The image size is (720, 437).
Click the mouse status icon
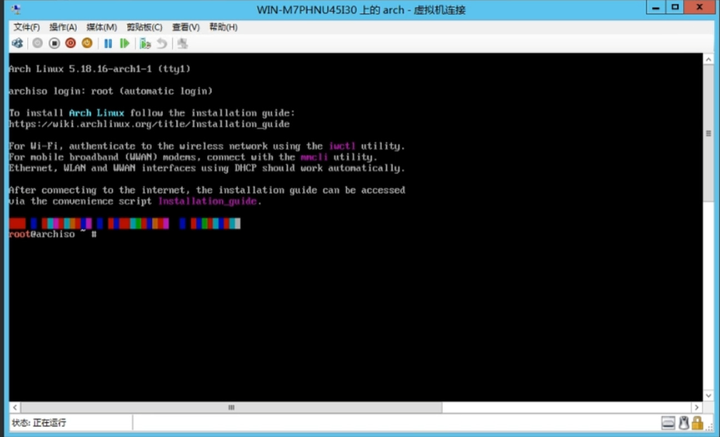684,423
